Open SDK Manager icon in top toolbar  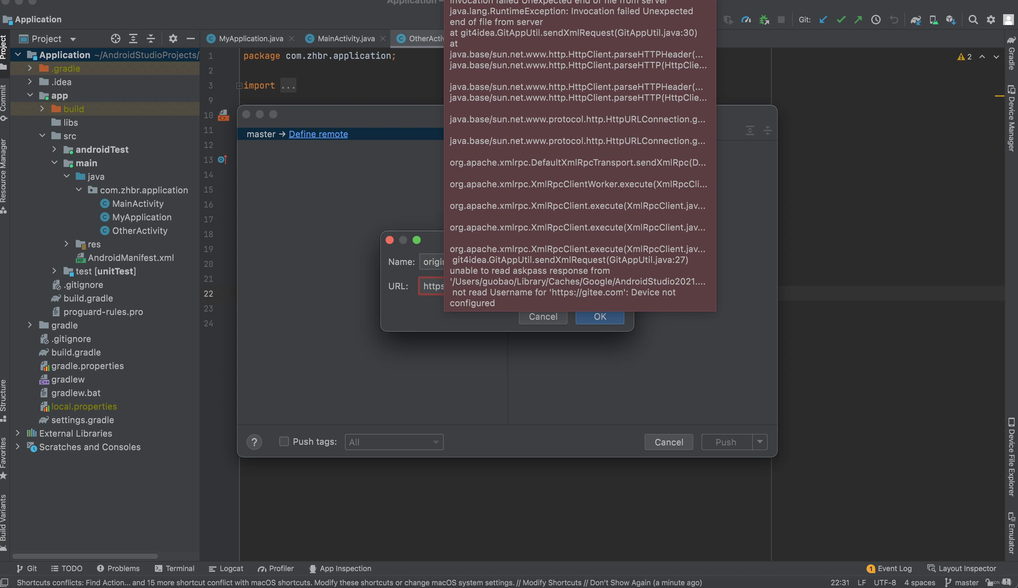tap(951, 20)
